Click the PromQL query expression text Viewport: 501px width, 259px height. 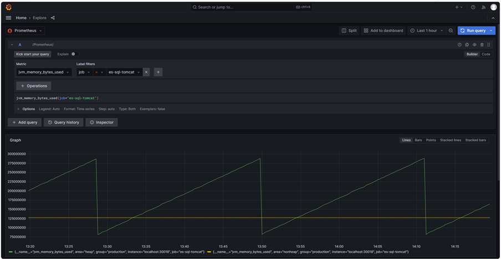click(58, 98)
